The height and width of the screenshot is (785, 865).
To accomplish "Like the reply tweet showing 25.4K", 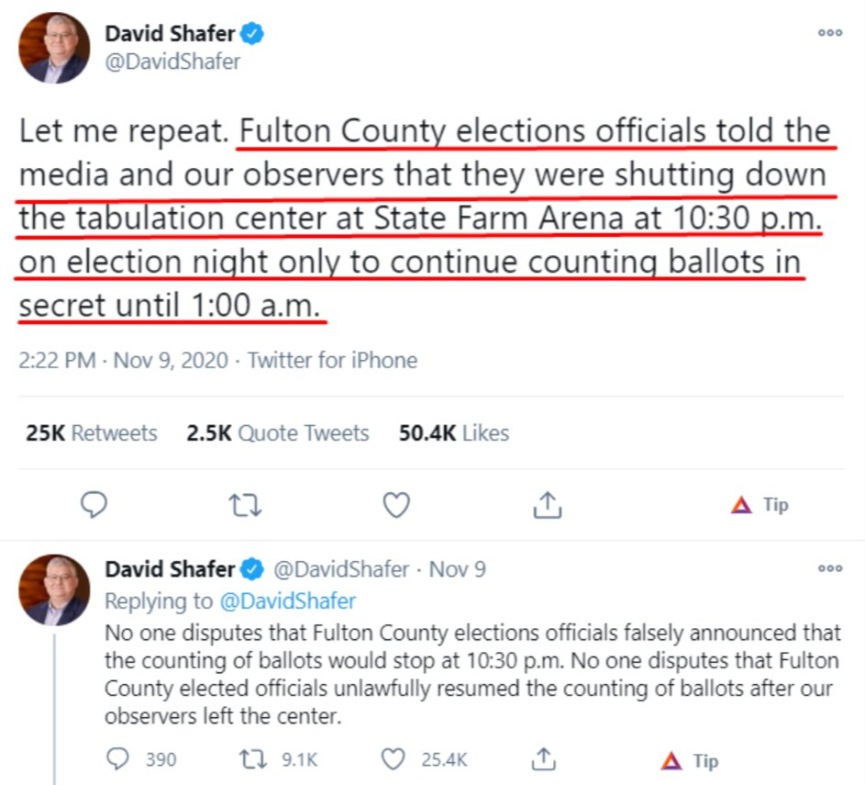I will [393, 759].
